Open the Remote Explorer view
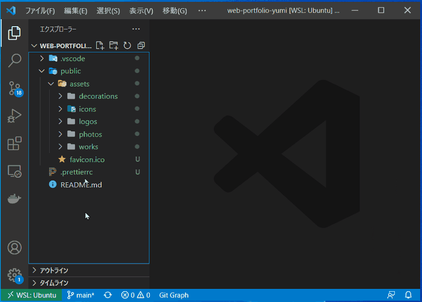 click(14, 171)
